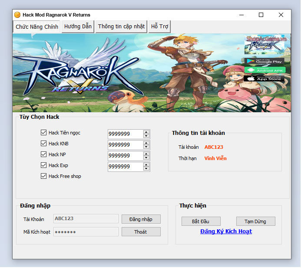Viewport: 301px width, 268px height.
Task: Open the Đăng Ký Kích Hoạt link
Action: (226, 231)
